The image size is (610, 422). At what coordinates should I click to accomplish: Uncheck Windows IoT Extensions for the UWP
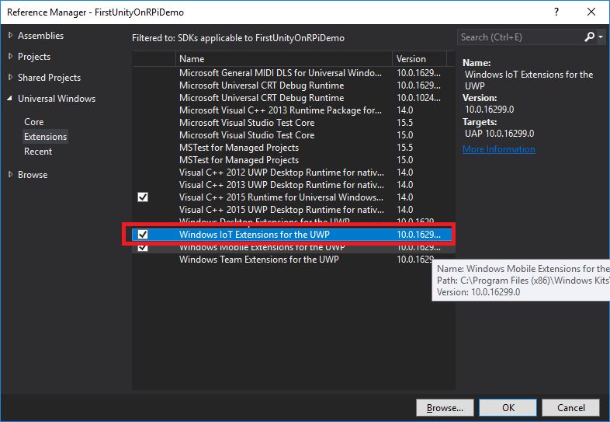[x=143, y=234]
